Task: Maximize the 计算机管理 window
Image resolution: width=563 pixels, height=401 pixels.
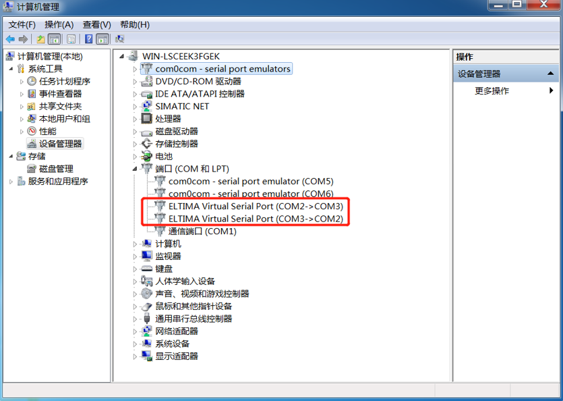Action: coord(517,5)
